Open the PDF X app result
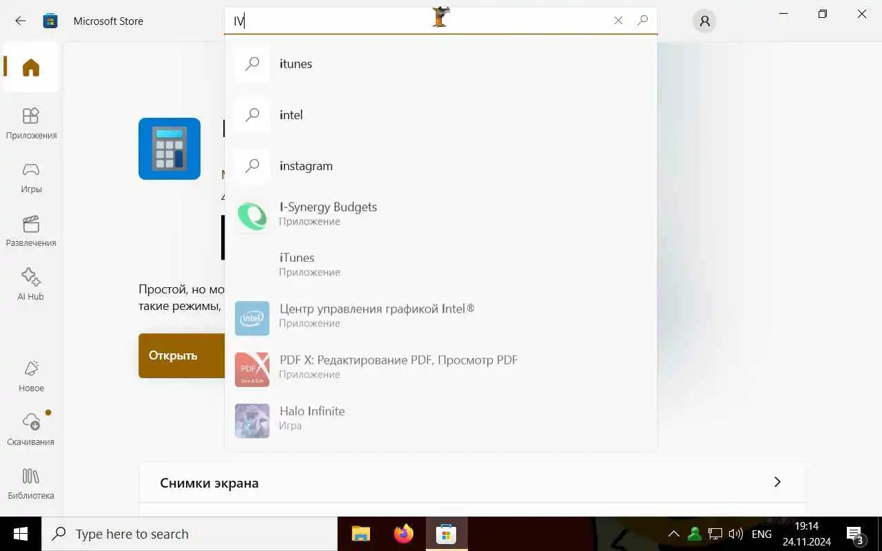The height and width of the screenshot is (551, 882). click(x=441, y=369)
